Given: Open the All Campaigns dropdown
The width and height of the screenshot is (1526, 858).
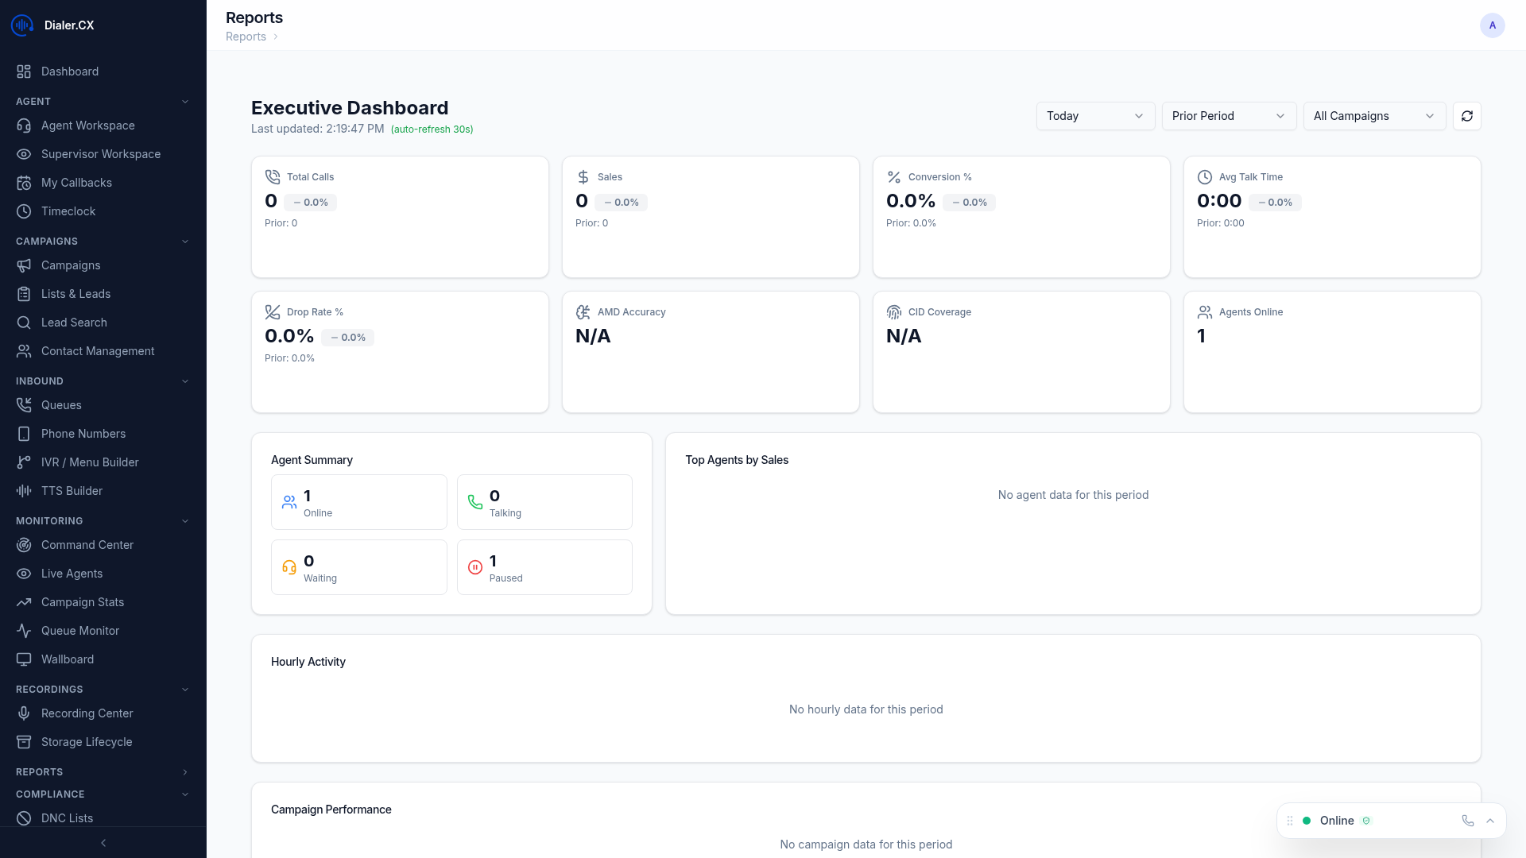Looking at the screenshot, I should click(x=1373, y=116).
